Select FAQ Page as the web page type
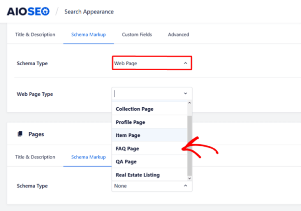The width and height of the screenshot is (301, 211). (127, 149)
